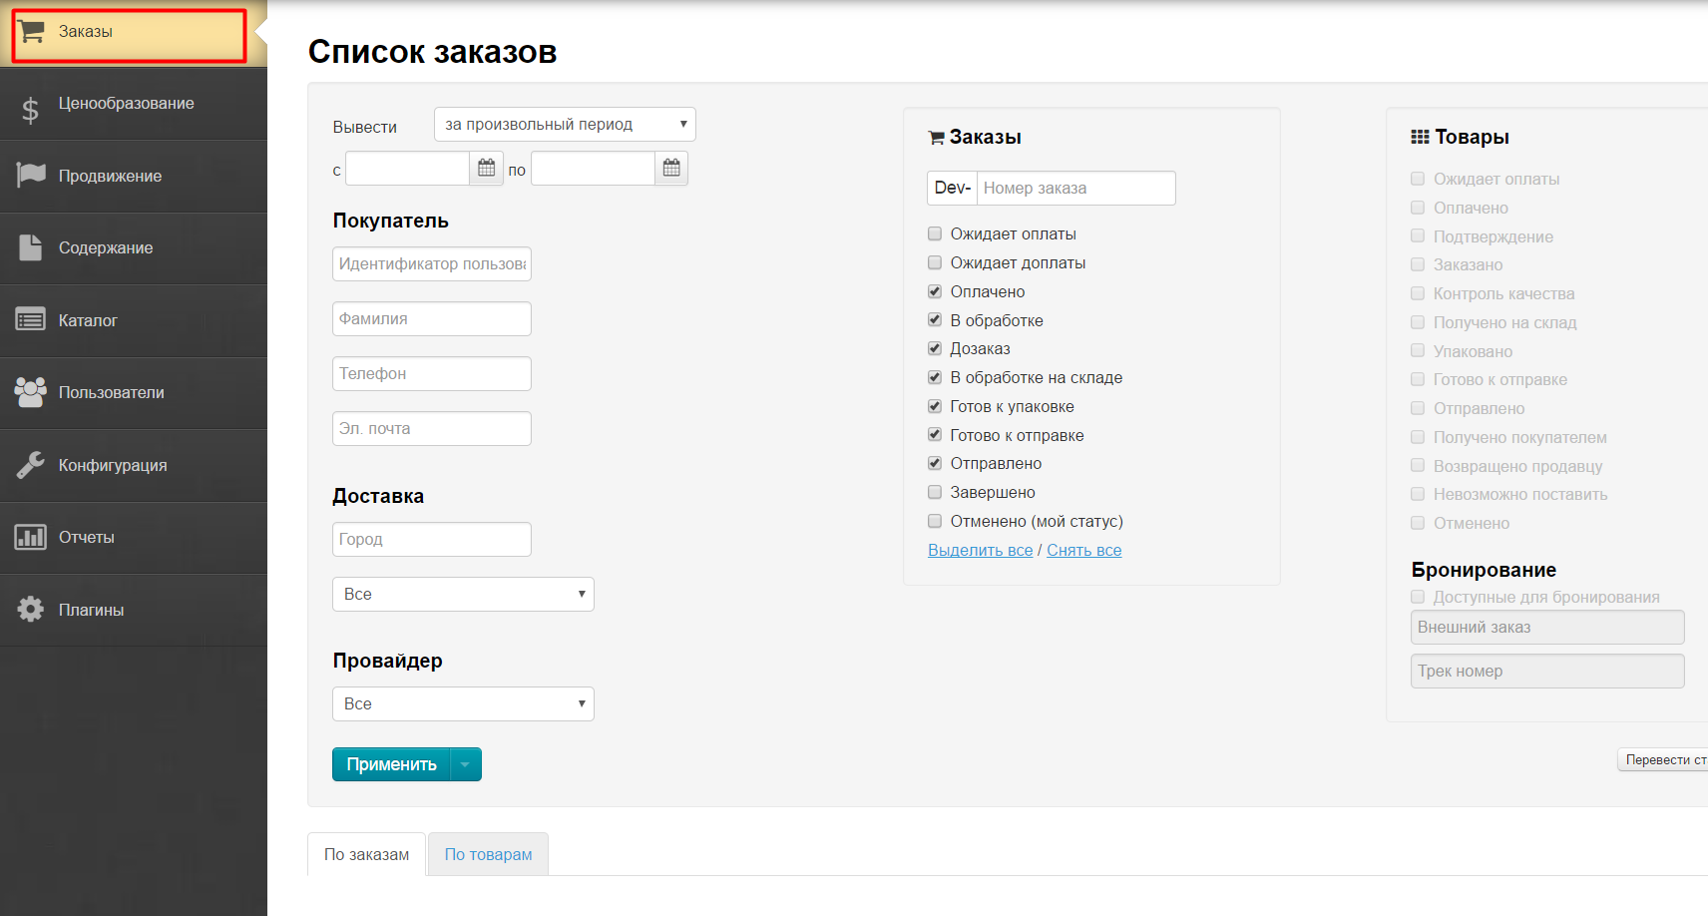Click the shopping cart icon for Заказы
The width and height of the screenshot is (1708, 916).
[31, 32]
